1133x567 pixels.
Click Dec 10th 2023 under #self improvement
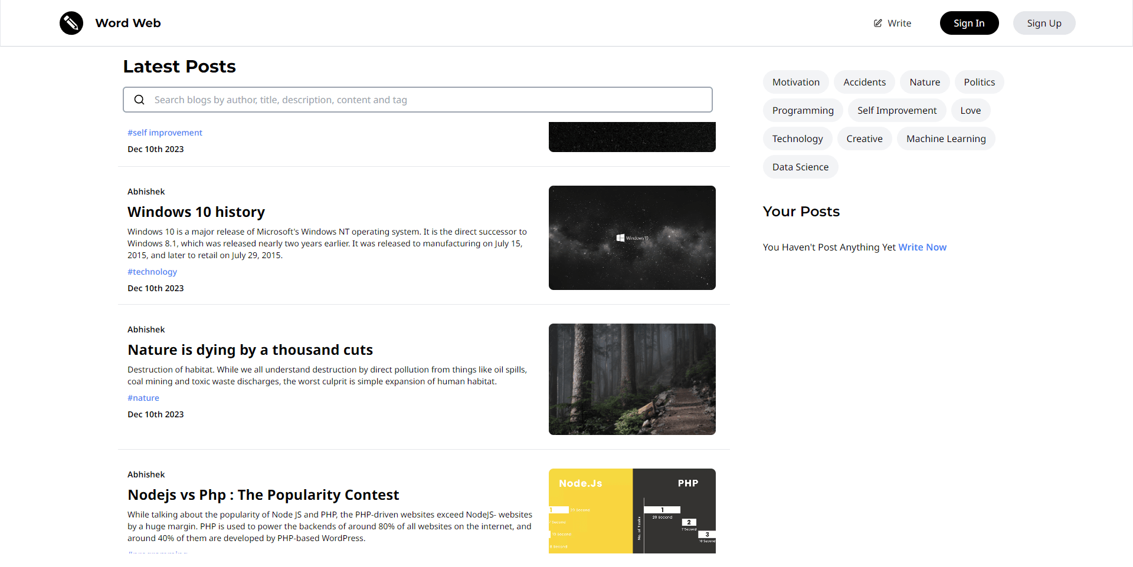click(156, 149)
